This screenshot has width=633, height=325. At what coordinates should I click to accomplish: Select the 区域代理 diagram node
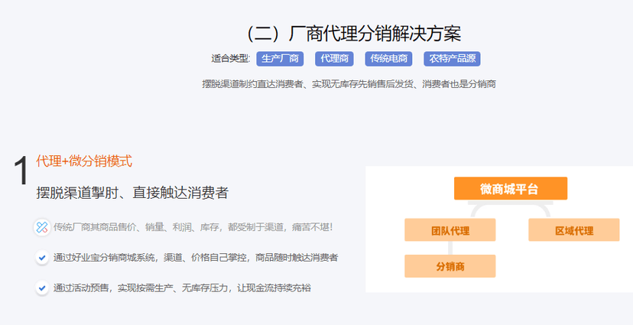click(573, 230)
